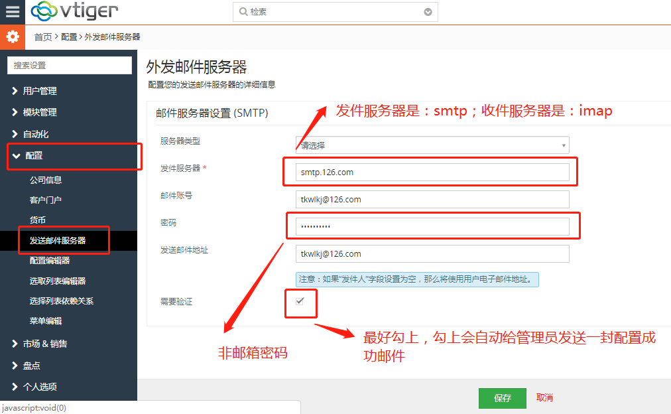Click 外发邮件服务器 breadcrumb item
The image size is (671, 414).
click(112, 37)
